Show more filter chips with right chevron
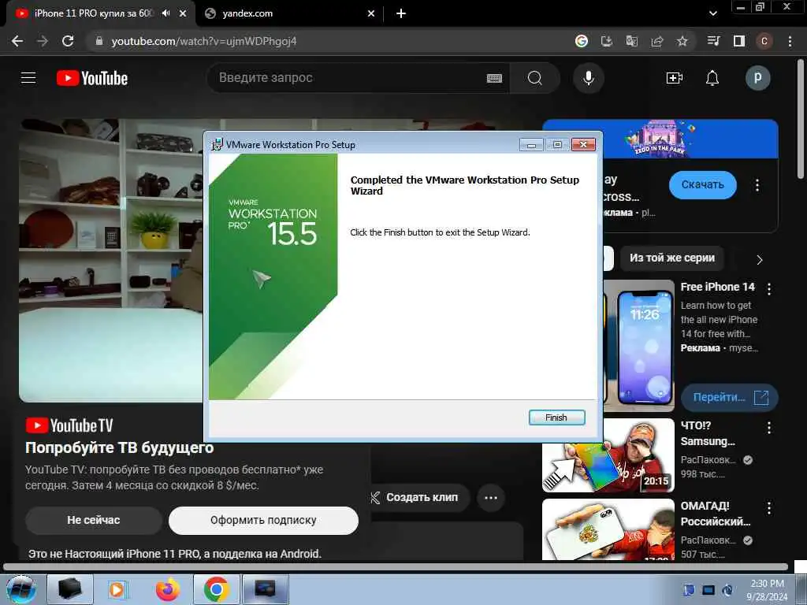This screenshot has height=605, width=807. click(x=760, y=260)
